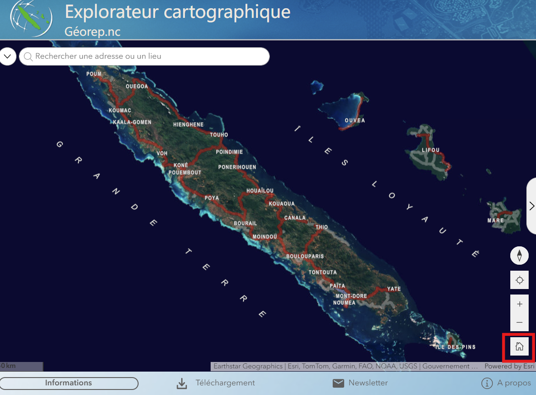Click the Powered by Esri link
The image size is (536, 395).
tap(509, 366)
